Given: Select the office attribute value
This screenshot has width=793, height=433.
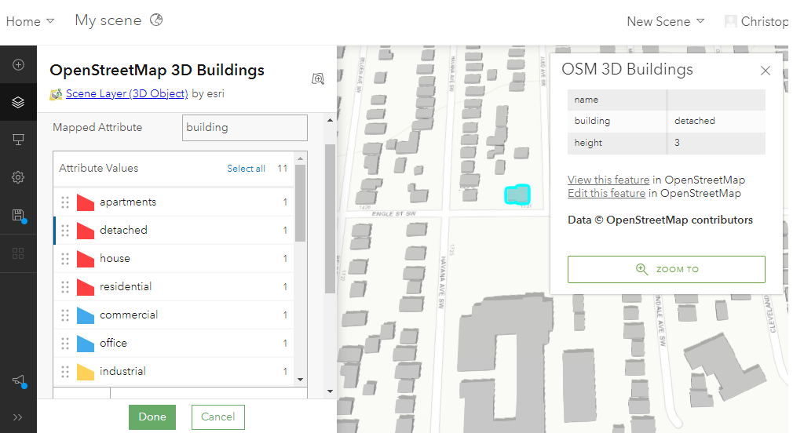Looking at the screenshot, I should pos(174,344).
